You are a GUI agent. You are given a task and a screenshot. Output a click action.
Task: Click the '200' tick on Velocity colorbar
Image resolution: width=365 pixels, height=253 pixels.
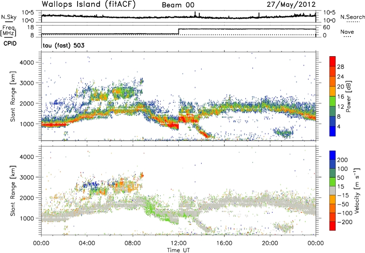point(343,160)
